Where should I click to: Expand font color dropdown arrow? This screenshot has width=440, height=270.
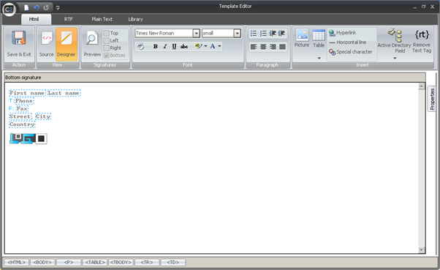pos(219,46)
